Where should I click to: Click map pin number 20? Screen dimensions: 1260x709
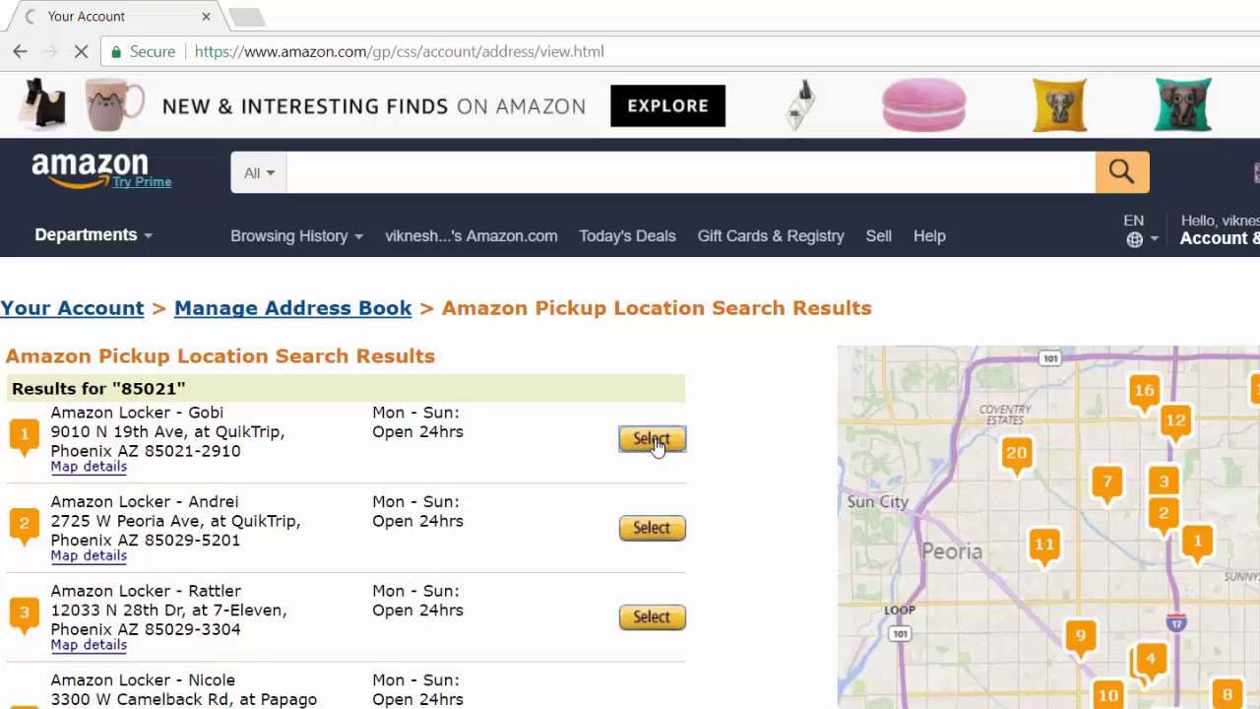1016,455
